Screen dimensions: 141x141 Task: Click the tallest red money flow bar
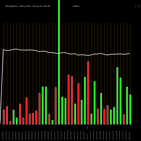88,93
